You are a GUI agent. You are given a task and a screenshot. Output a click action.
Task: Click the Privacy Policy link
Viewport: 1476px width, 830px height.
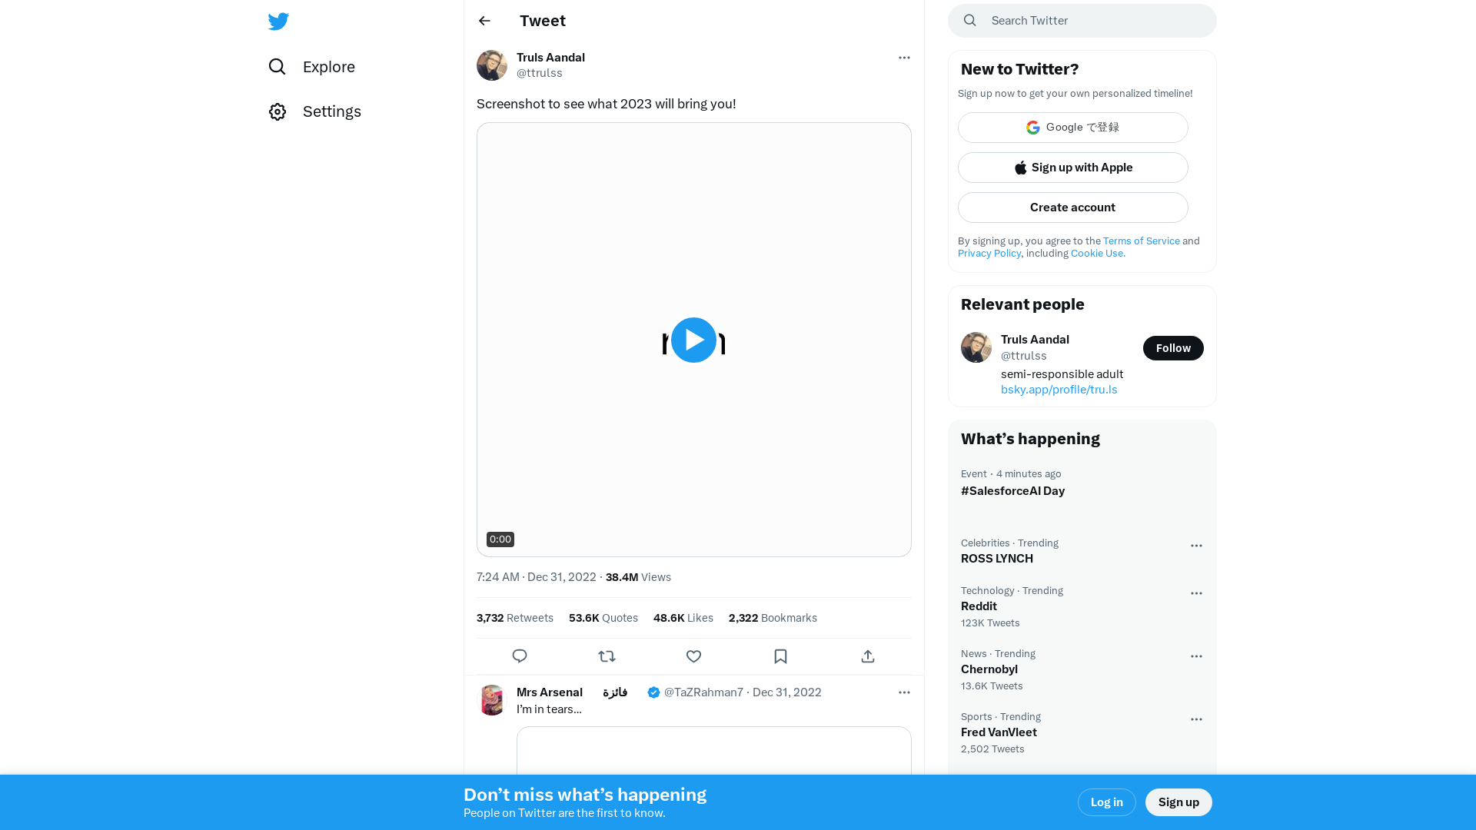pos(989,254)
